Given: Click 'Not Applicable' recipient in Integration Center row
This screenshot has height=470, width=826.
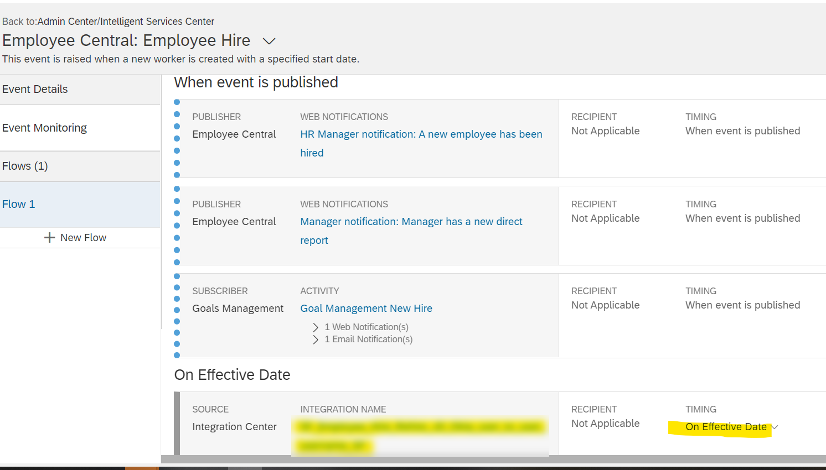Looking at the screenshot, I should [x=605, y=424].
